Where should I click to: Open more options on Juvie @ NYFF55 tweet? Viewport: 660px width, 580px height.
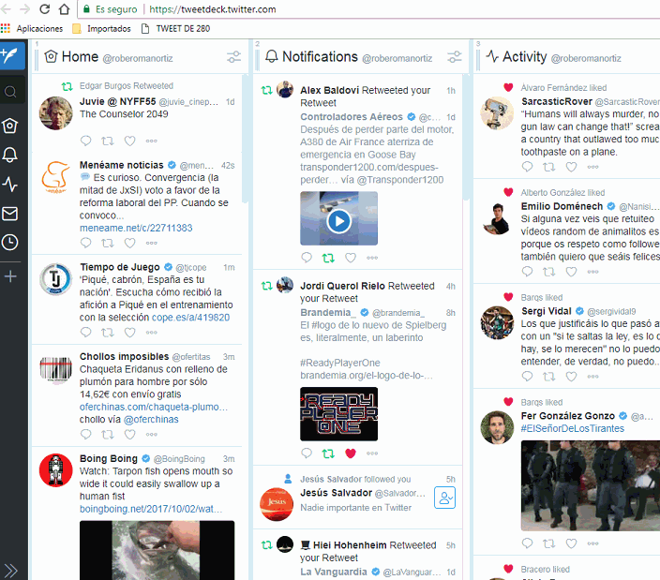click(152, 141)
